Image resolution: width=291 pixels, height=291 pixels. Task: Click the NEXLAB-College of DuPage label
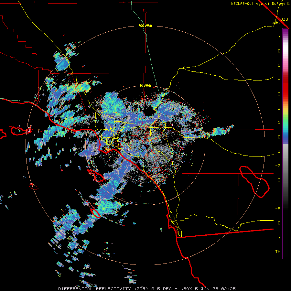[259, 4]
